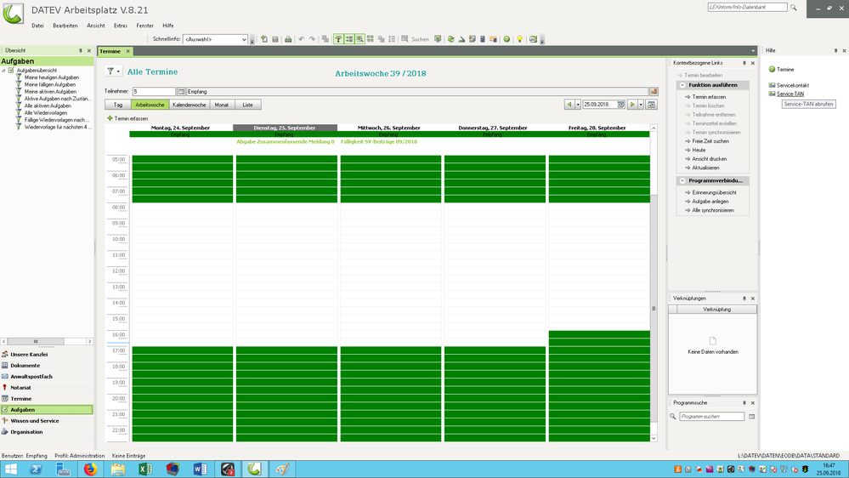Toggle the Aufgabenübersicht checkbox in tree

tap(11, 71)
